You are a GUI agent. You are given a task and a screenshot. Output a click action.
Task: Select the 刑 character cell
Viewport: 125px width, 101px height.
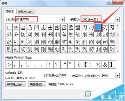pyautogui.click(x=91, y=35)
